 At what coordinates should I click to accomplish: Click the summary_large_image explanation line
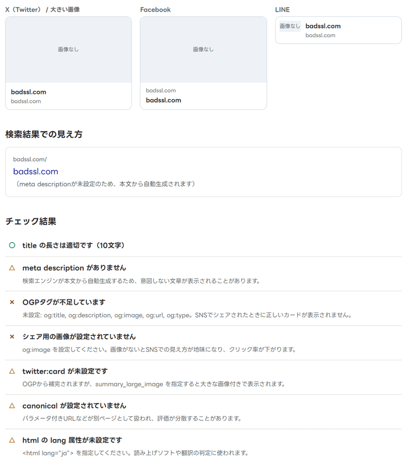pos(154,384)
